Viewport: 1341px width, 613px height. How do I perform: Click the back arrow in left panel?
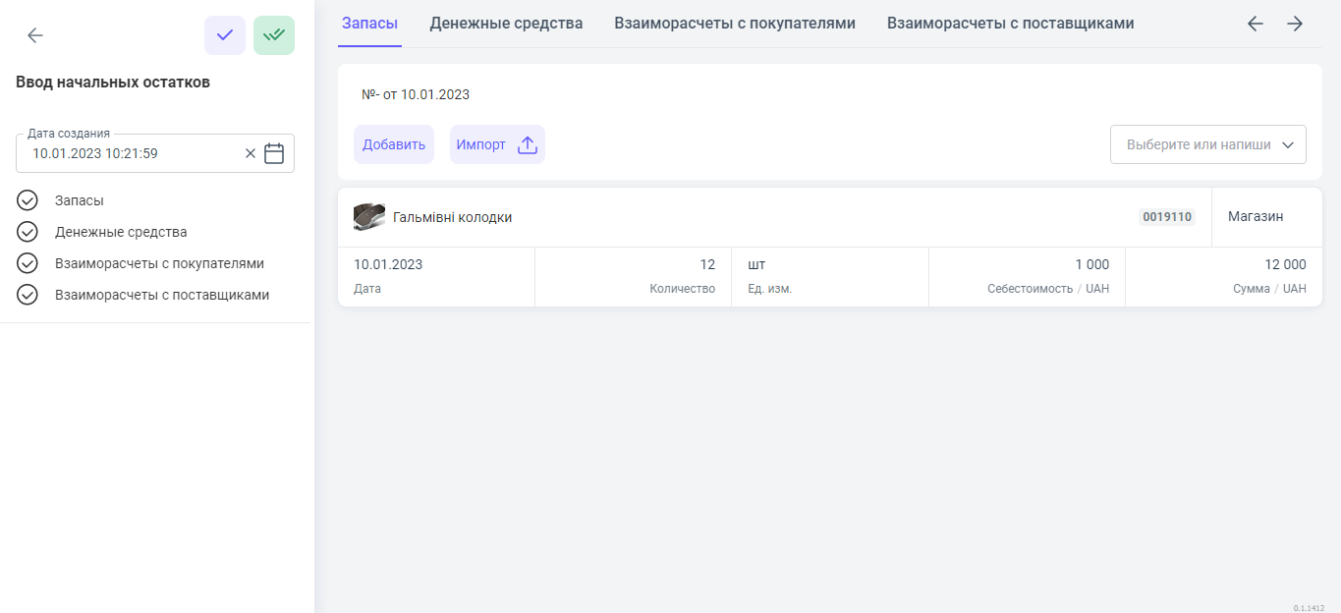pos(35,35)
